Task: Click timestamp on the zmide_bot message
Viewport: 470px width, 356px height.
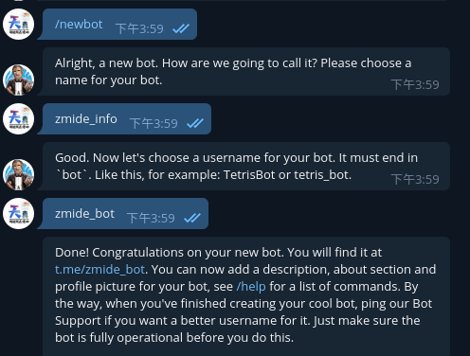Action: coord(151,219)
